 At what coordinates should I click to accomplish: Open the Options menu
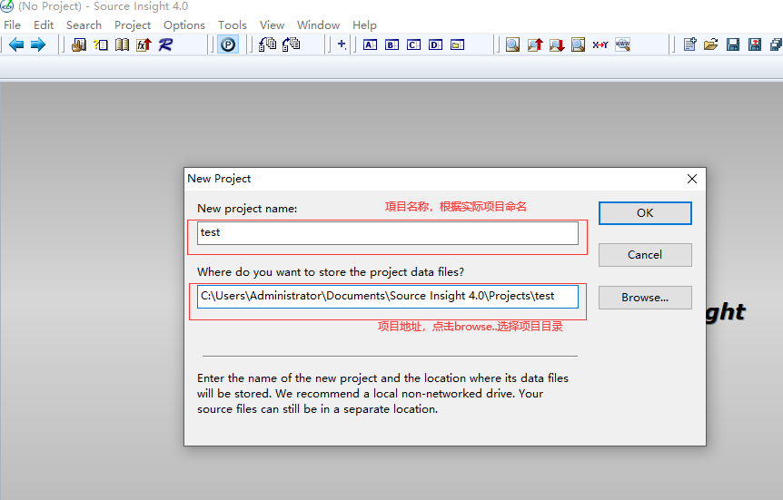pyautogui.click(x=184, y=25)
